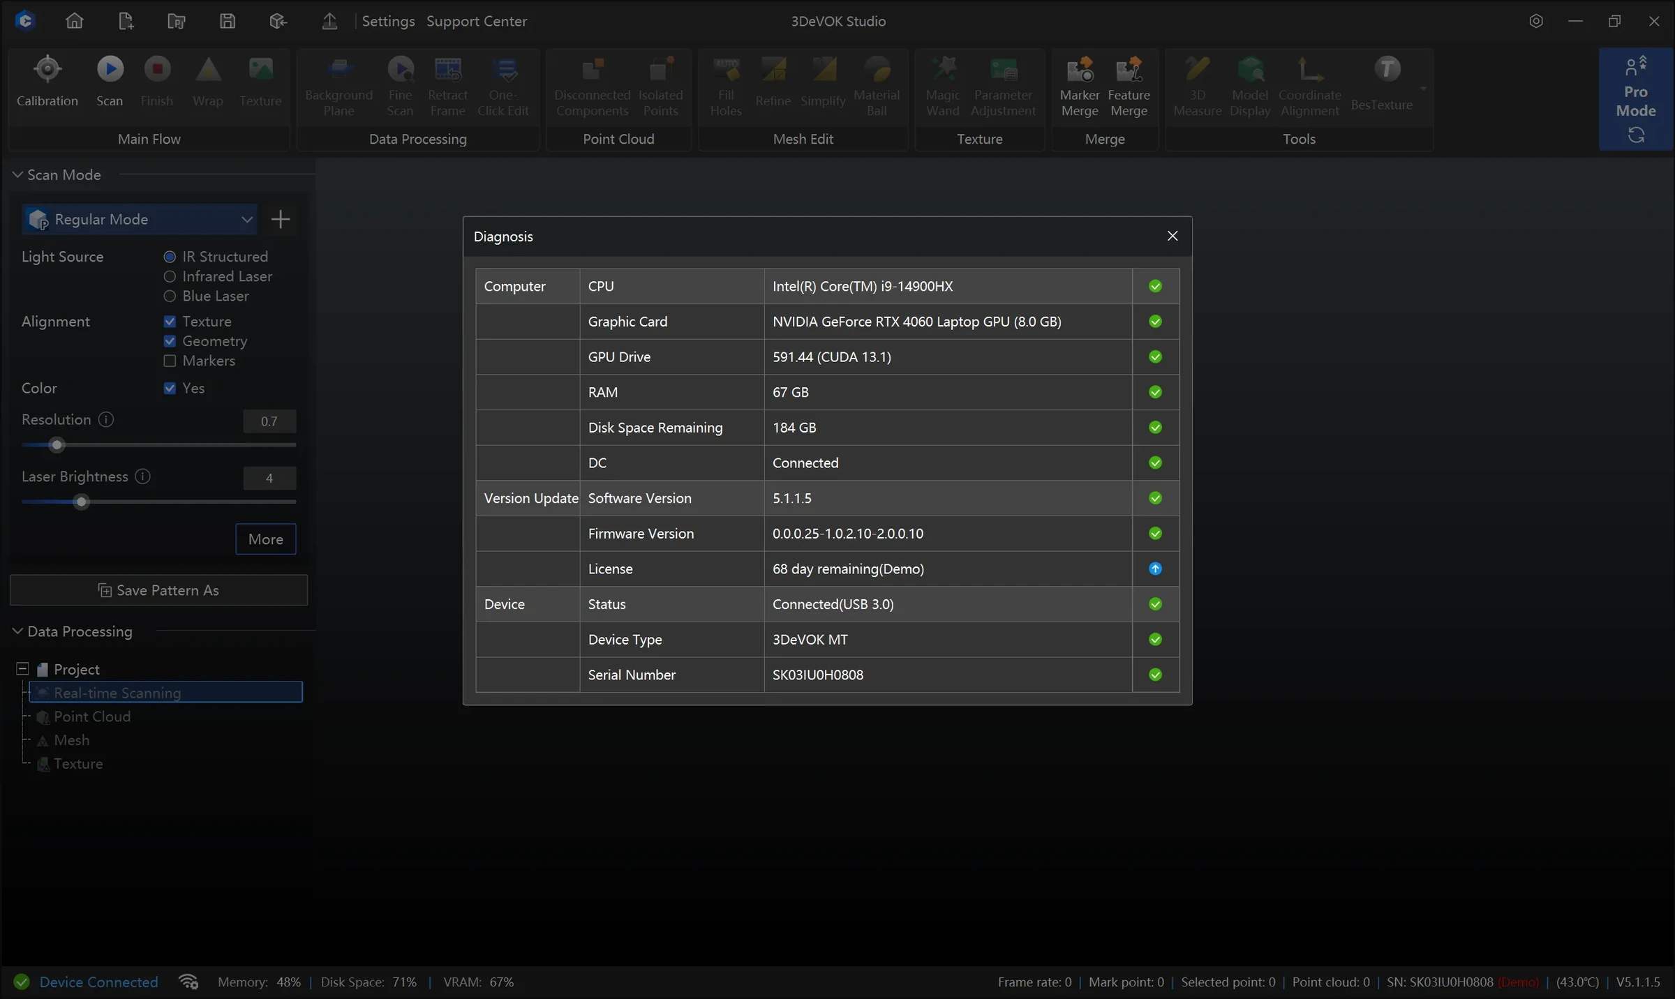Toggle Geometry alignment checkbox
Image resolution: width=1675 pixels, height=999 pixels.
coord(170,341)
